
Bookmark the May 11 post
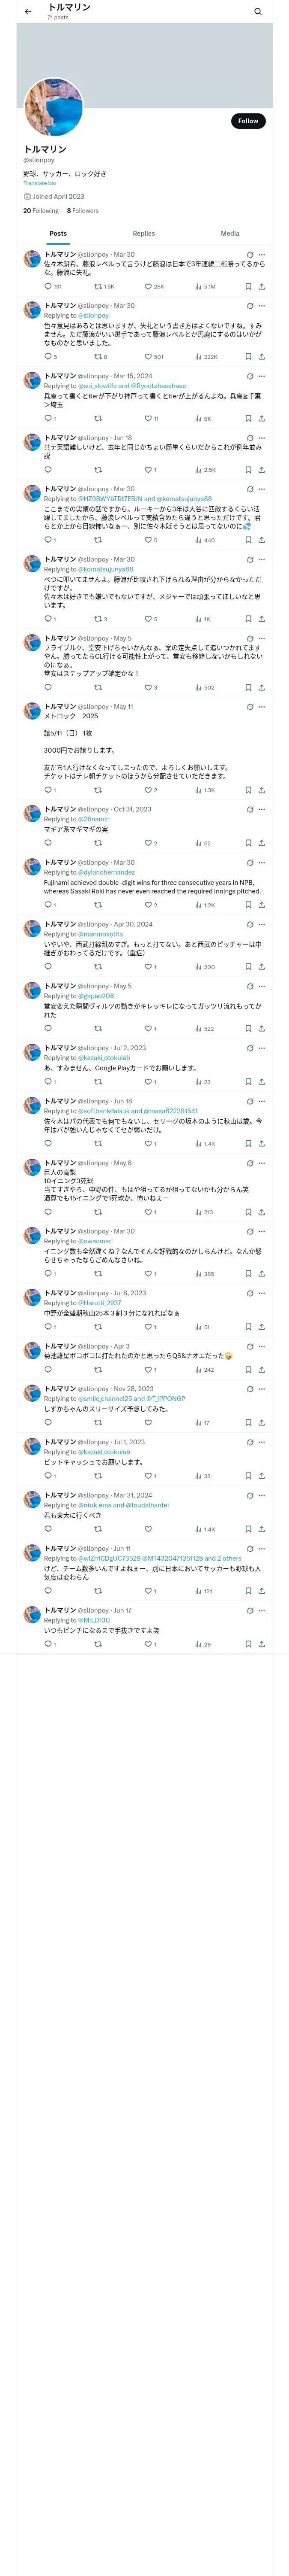[x=248, y=790]
